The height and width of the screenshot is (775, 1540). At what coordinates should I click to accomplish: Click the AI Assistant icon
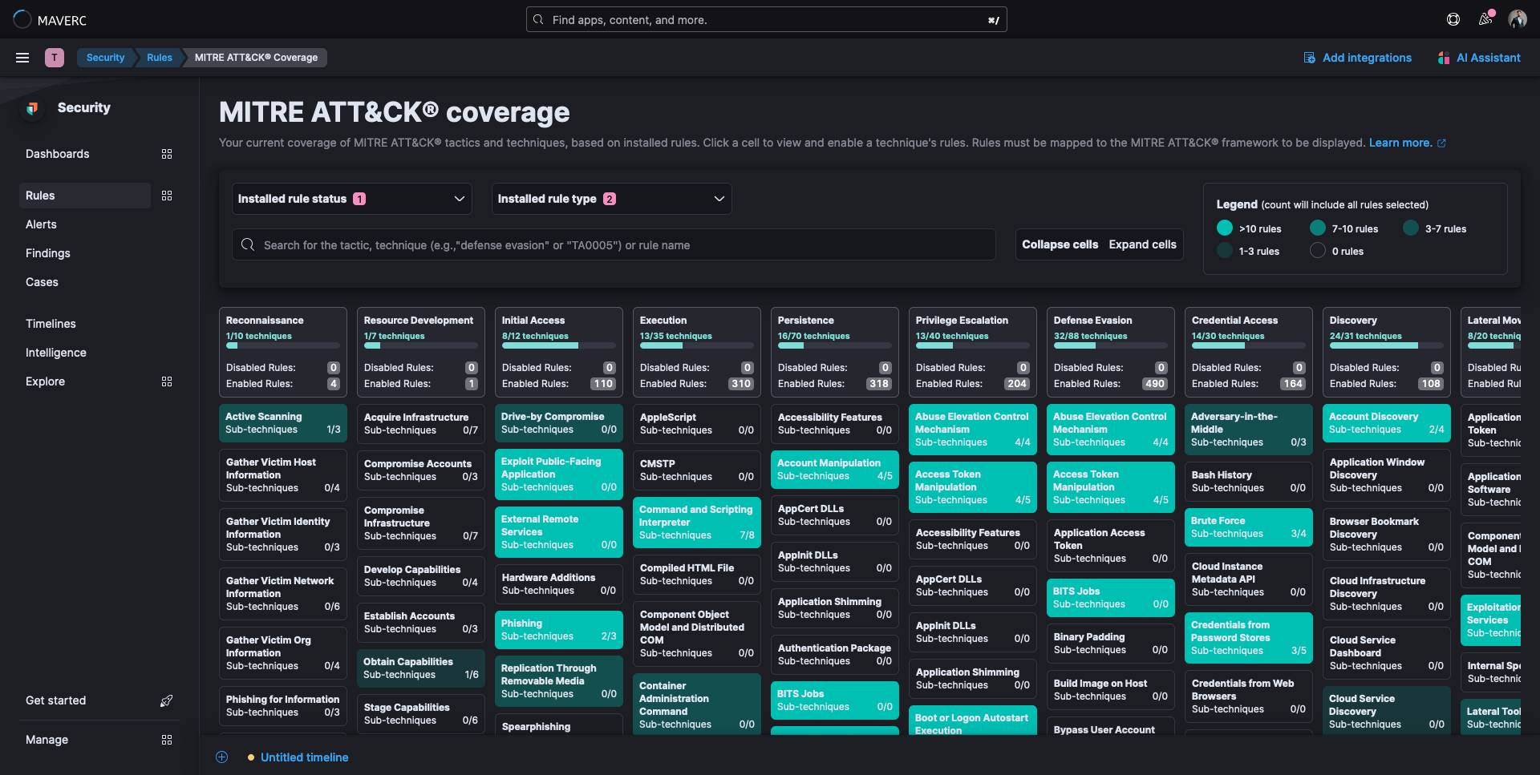pyautogui.click(x=1444, y=58)
